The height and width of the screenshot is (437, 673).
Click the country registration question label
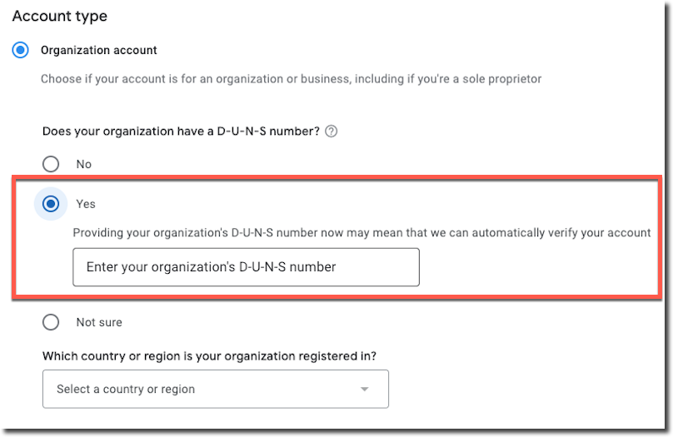click(x=209, y=356)
